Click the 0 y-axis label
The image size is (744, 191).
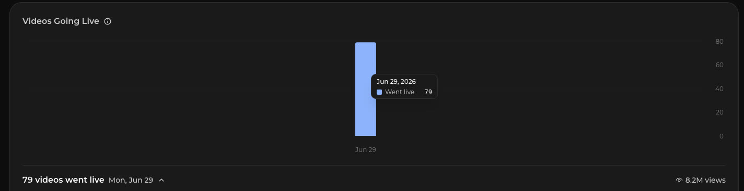click(x=722, y=136)
